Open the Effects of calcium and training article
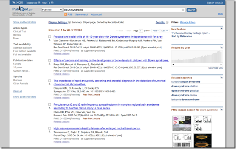 pos(111,60)
